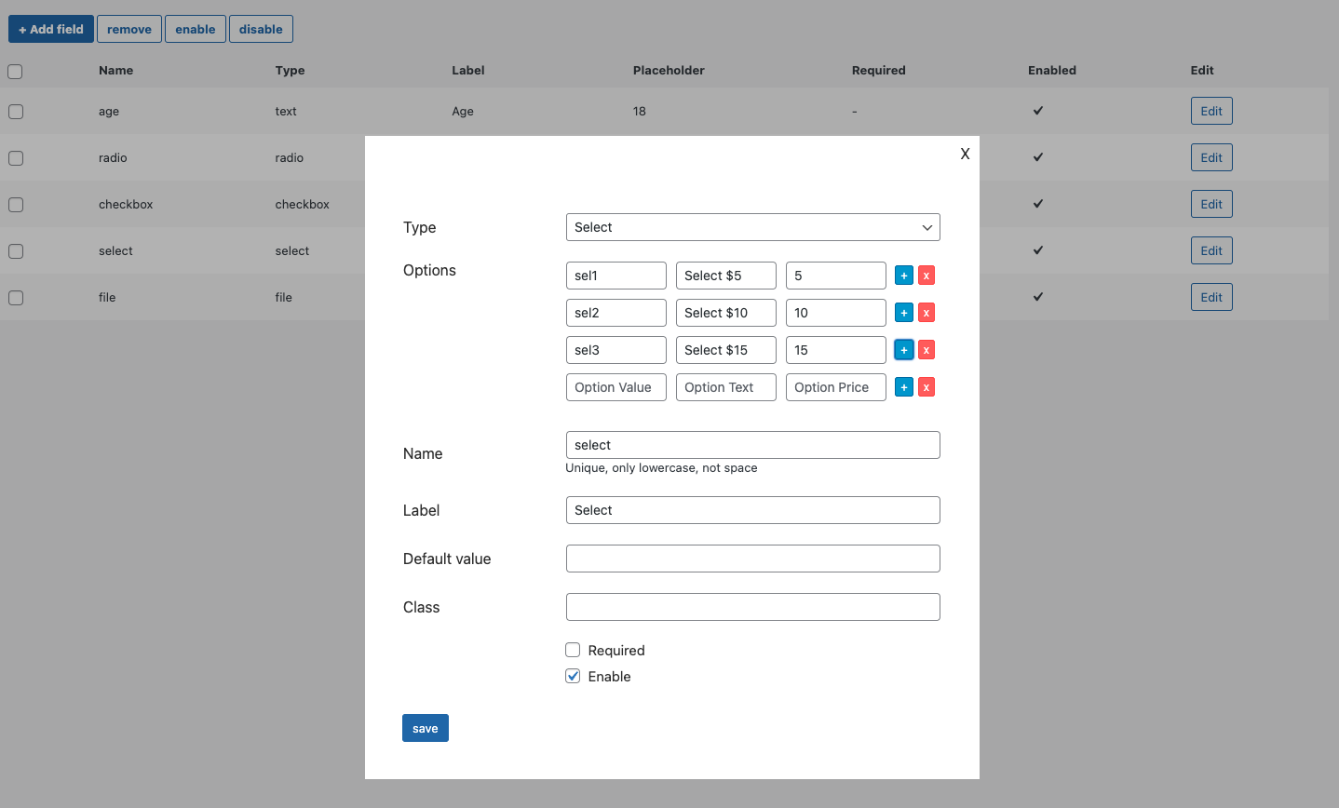1339x808 pixels.
Task: Tick the select-all checkbox in table header
Action: coord(15,72)
